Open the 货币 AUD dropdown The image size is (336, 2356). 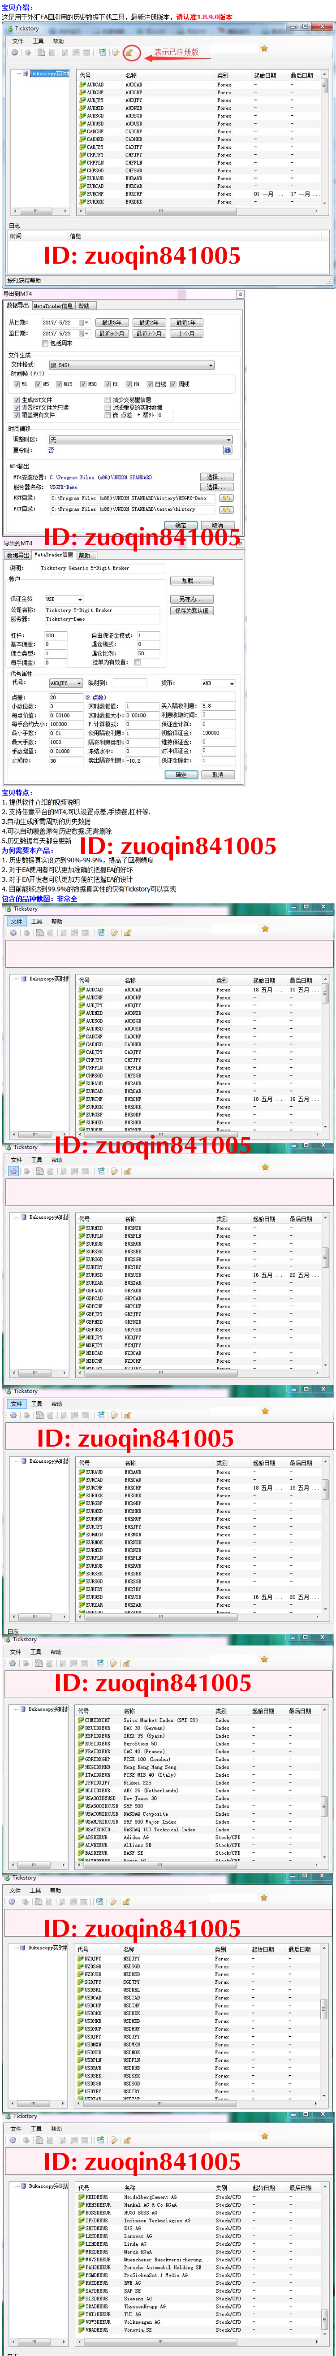(218, 683)
